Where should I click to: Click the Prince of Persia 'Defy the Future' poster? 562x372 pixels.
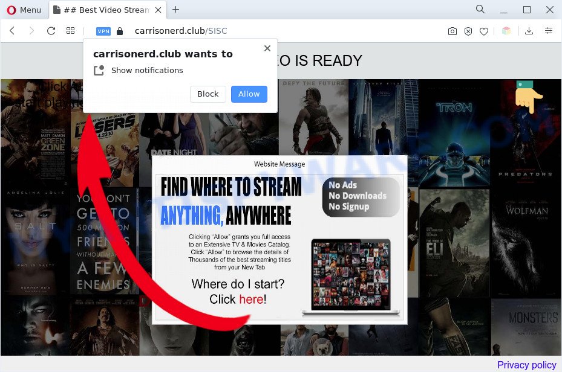coord(313,117)
